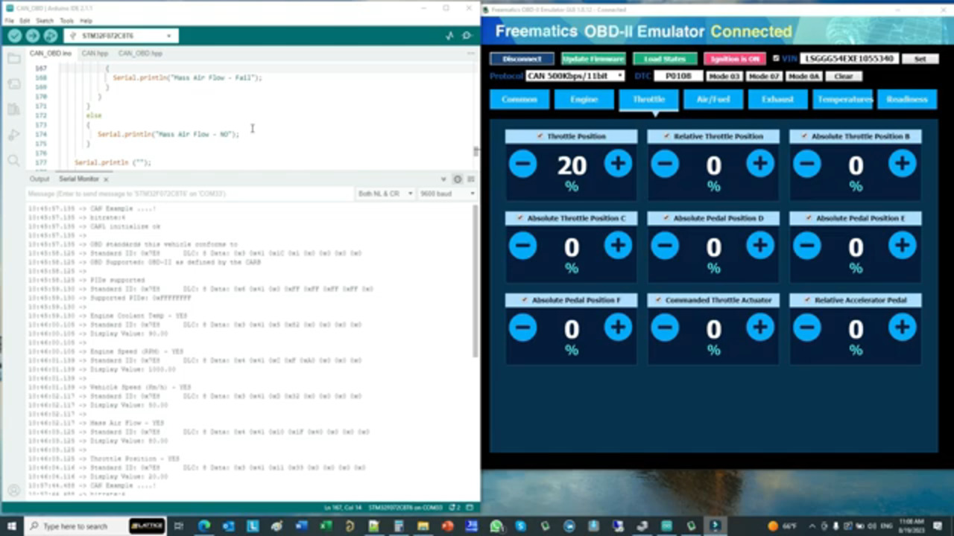Click the Mode 03 DTC button
Image resolution: width=954 pixels, height=536 pixels.
(724, 76)
